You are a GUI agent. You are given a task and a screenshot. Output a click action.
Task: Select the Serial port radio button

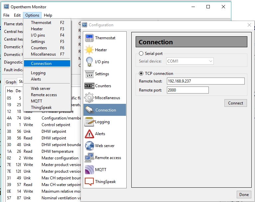(x=141, y=54)
